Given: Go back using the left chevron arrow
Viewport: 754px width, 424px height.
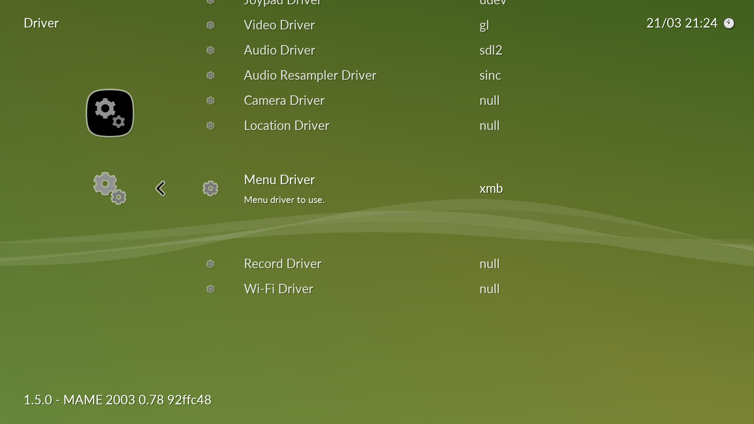Looking at the screenshot, I should (x=160, y=188).
